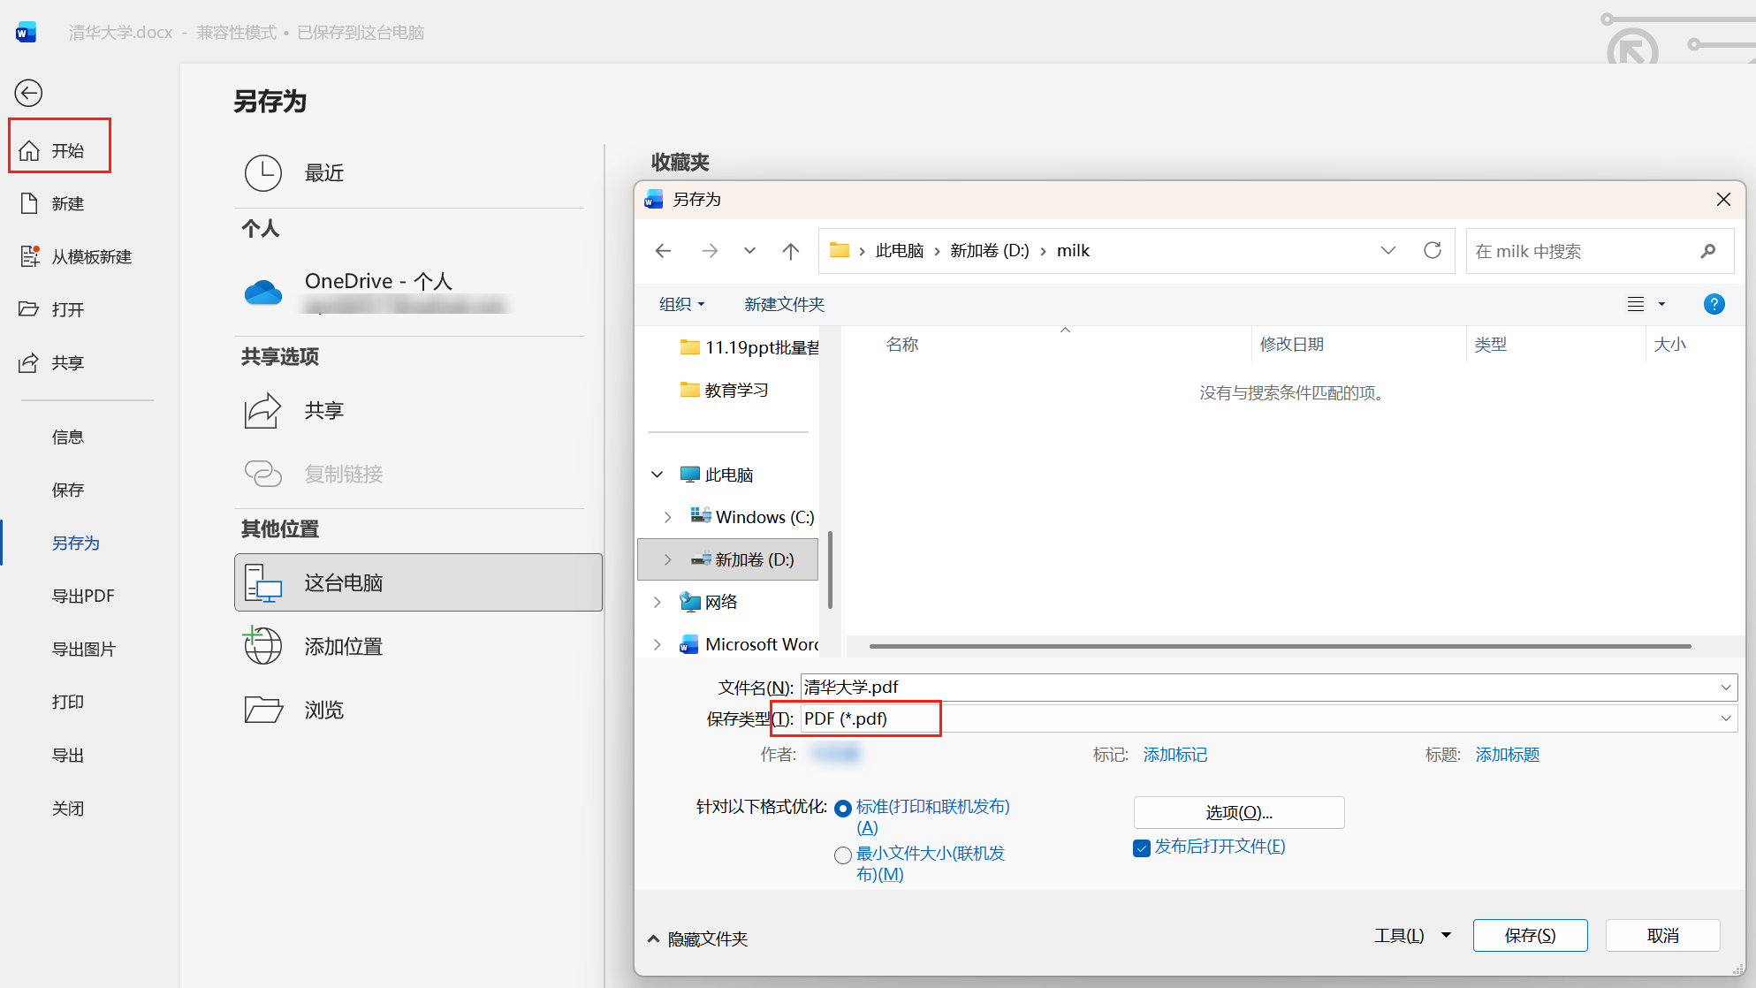Select standard publishing optimization radio
The image size is (1756, 988).
pos(843,808)
